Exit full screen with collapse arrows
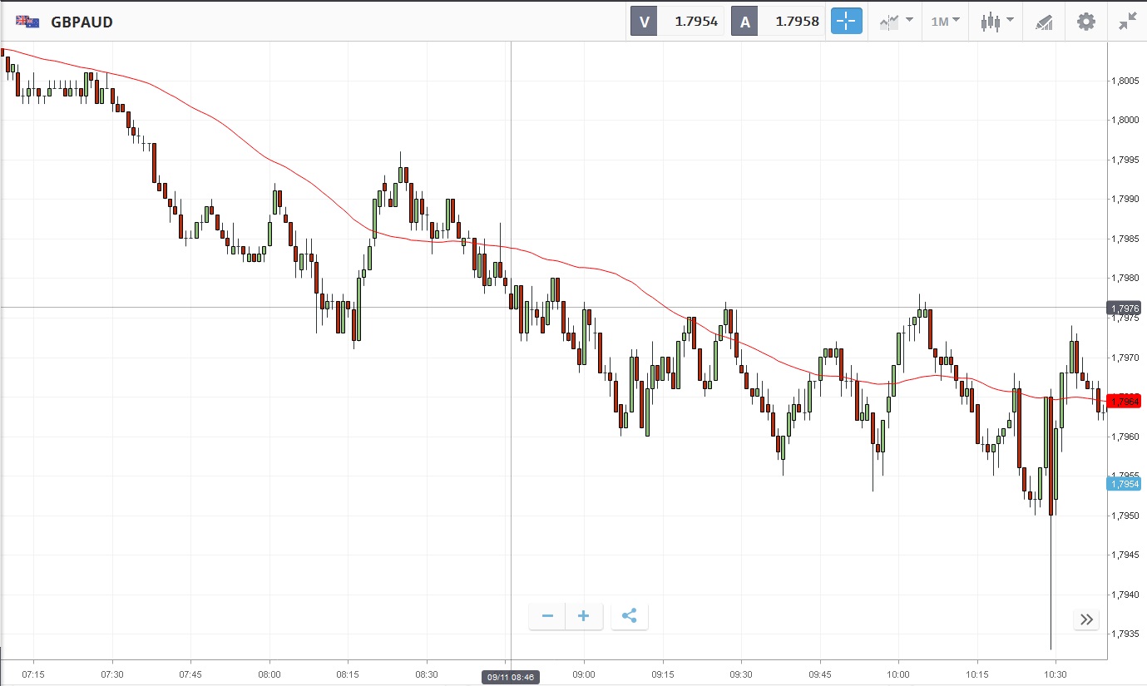 [x=1127, y=22]
